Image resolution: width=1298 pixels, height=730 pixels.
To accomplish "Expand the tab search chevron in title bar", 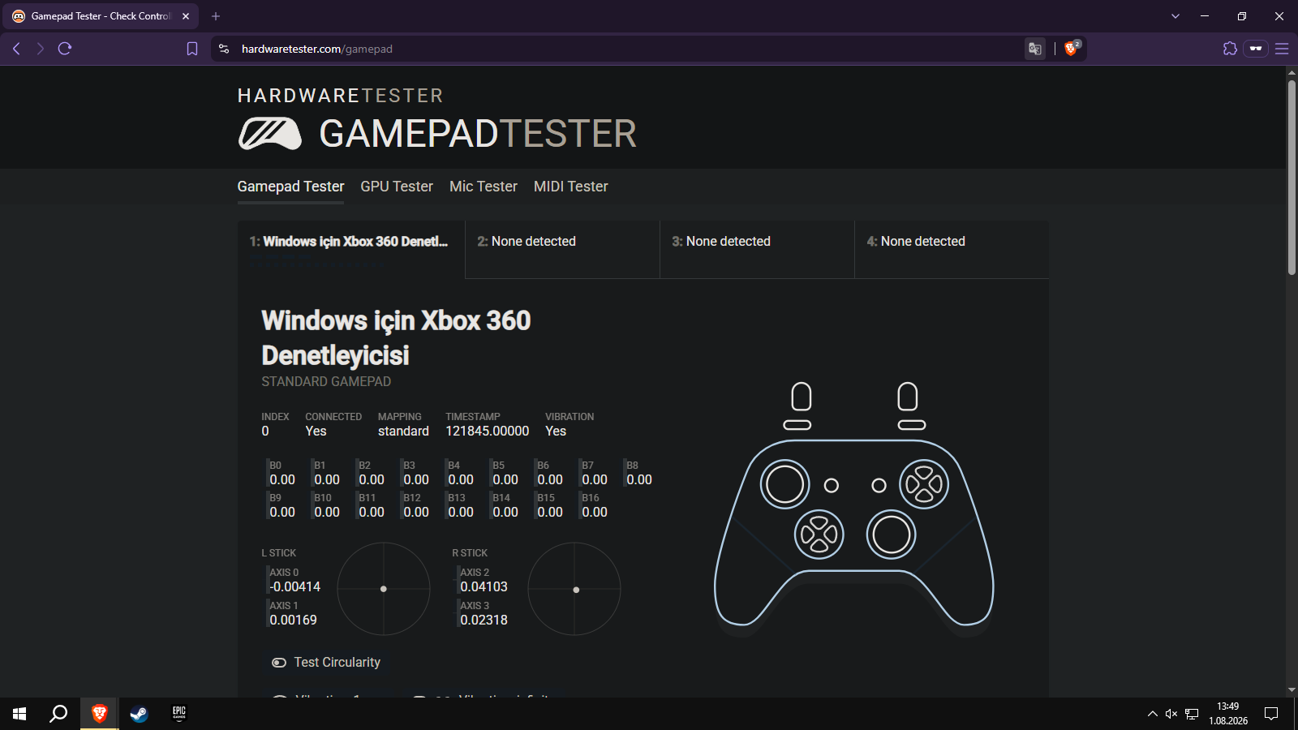I will point(1176,16).
